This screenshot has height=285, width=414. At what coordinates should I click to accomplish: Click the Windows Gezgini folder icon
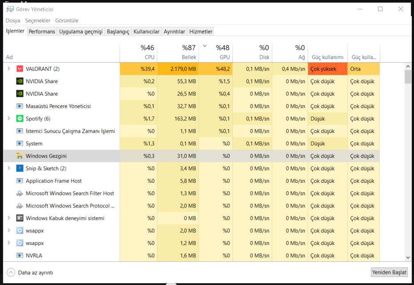(20, 156)
